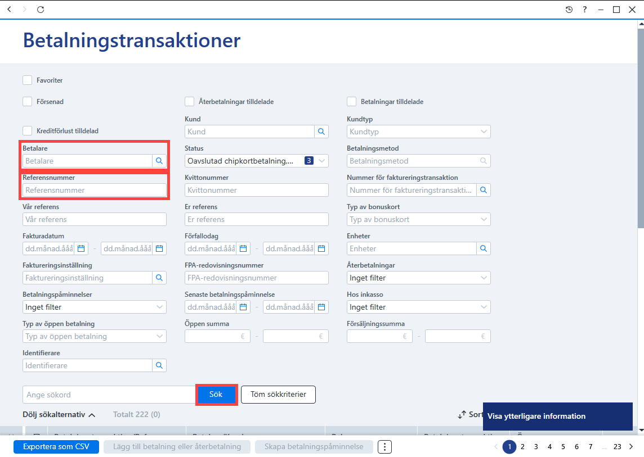Viewport: 644px width, 457px height.
Task: Click Töm sökkriterier to clear filters
Action: coord(279,395)
